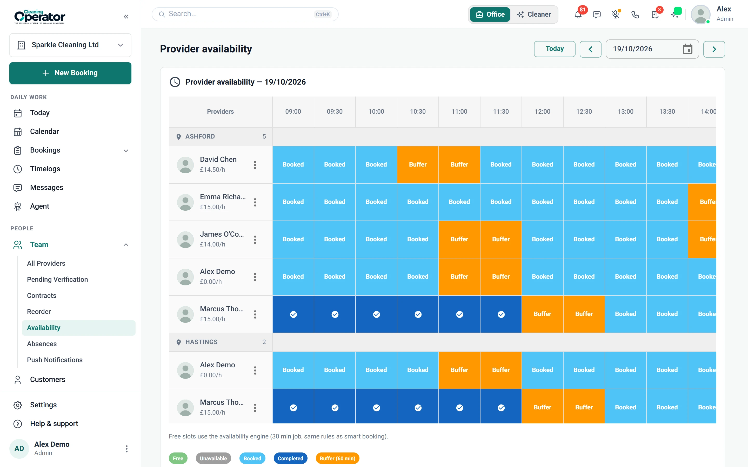Viewport: 748px width, 467px height.
Task: Open Alex Demo account menu dots
Action: coord(126,449)
